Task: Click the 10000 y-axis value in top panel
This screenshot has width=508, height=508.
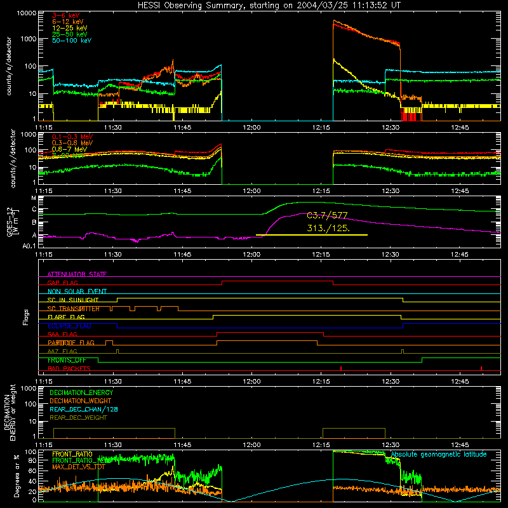Action: coord(27,13)
